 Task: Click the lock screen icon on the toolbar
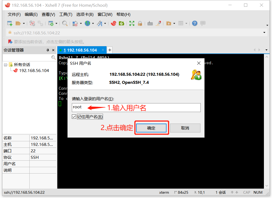[140, 23]
